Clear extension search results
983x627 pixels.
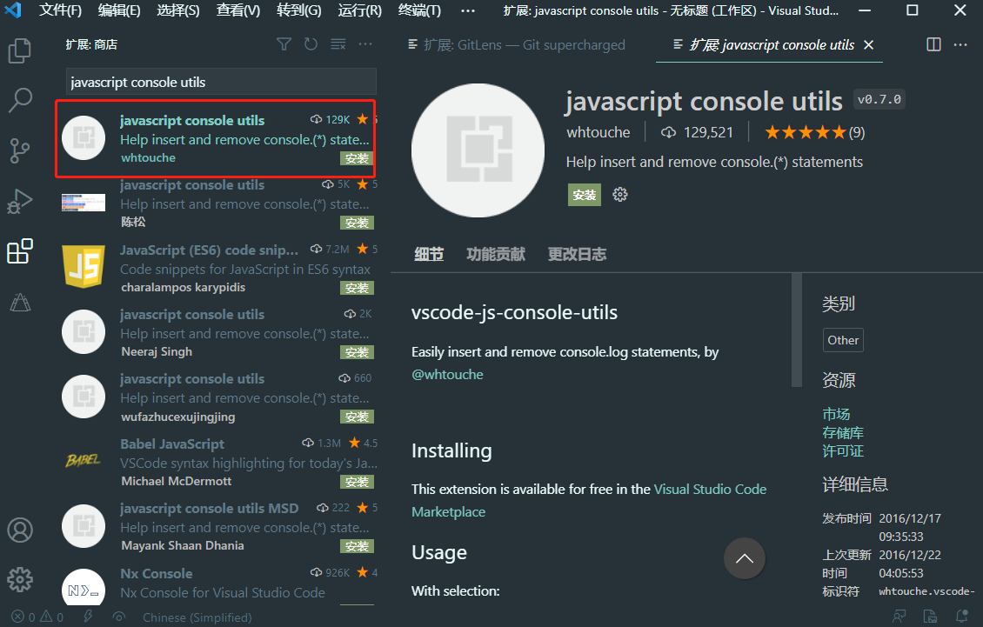click(x=338, y=43)
